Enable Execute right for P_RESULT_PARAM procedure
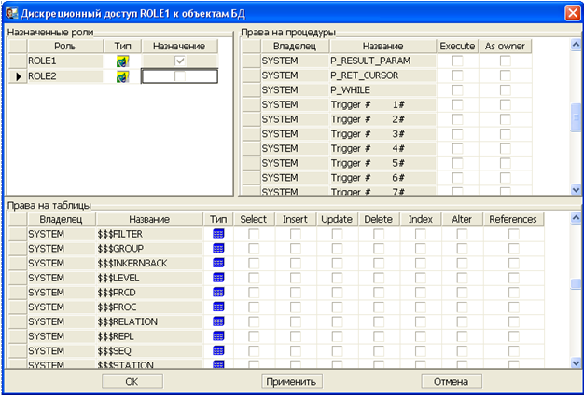584x396 pixels. click(x=457, y=61)
